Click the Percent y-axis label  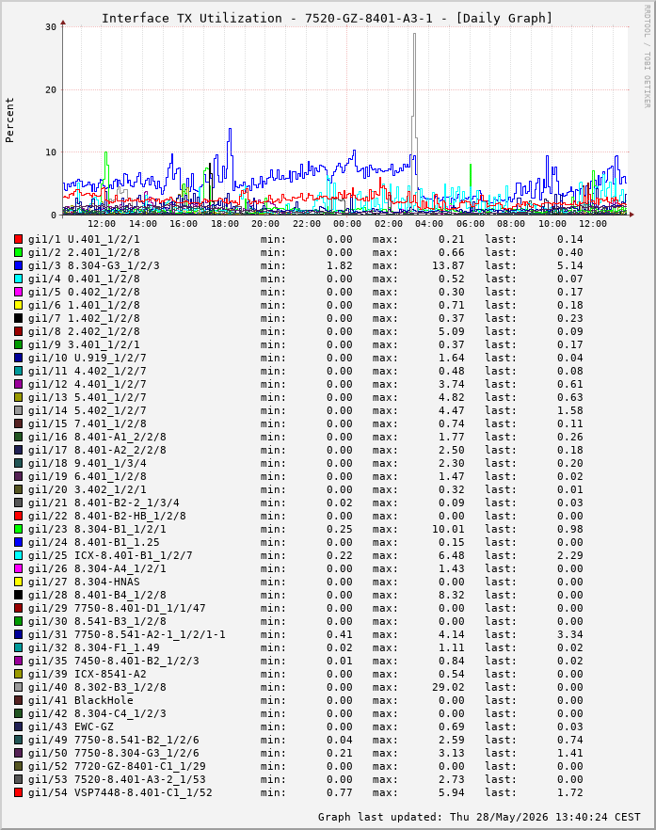point(9,120)
